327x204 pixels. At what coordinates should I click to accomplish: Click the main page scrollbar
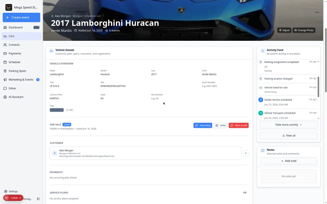pyautogui.click(x=325, y=60)
